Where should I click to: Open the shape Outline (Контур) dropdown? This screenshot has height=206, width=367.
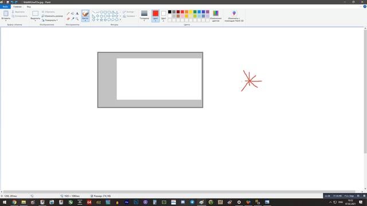pos(128,12)
